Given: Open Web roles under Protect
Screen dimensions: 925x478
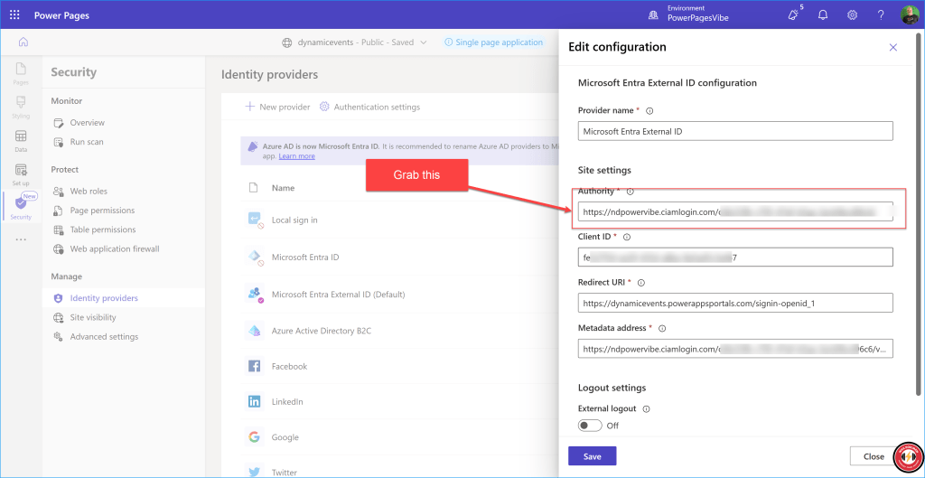Looking at the screenshot, I should click(89, 192).
